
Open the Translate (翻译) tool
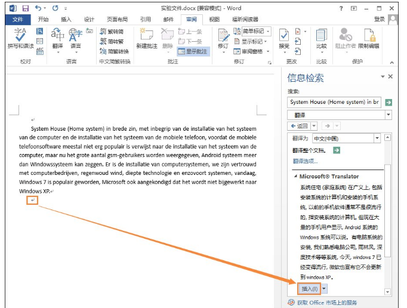[57, 38]
